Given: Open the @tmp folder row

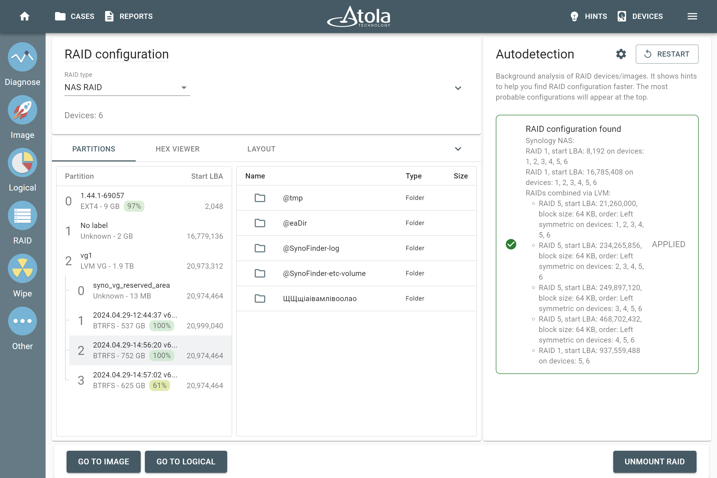Looking at the screenshot, I should pos(356,198).
